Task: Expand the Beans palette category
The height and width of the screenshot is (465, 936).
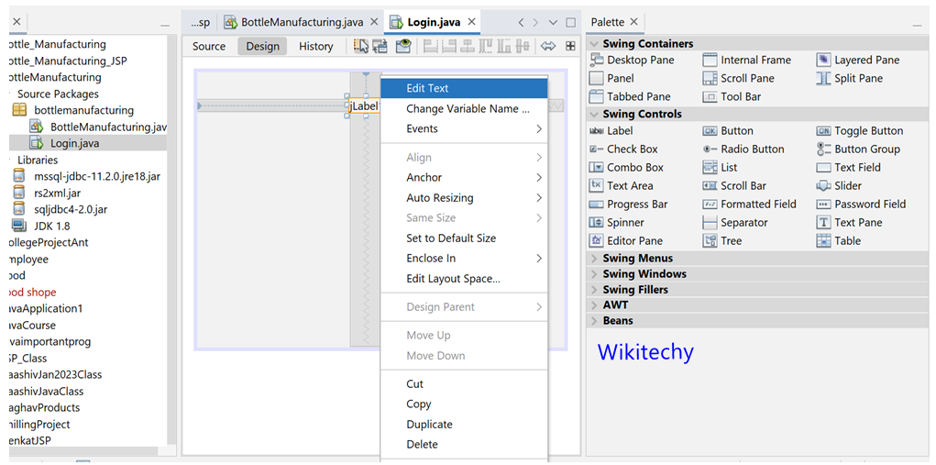Action: (x=594, y=320)
